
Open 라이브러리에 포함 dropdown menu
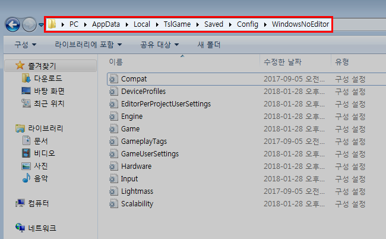pos(88,45)
